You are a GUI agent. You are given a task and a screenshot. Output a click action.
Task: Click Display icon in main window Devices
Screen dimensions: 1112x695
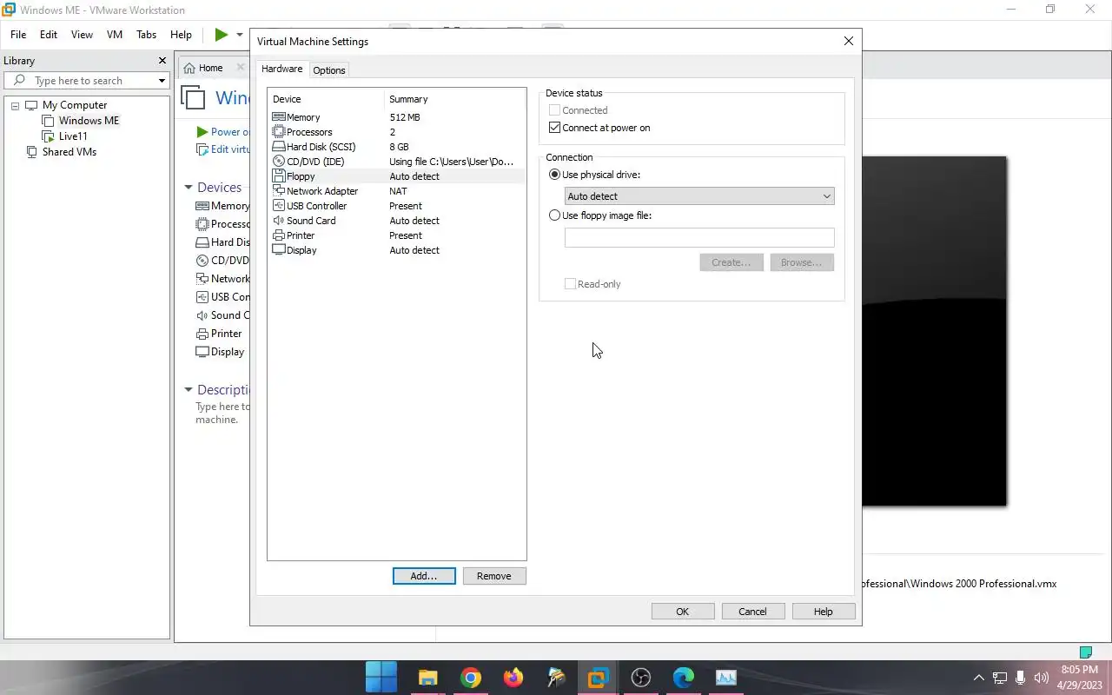pyautogui.click(x=202, y=352)
